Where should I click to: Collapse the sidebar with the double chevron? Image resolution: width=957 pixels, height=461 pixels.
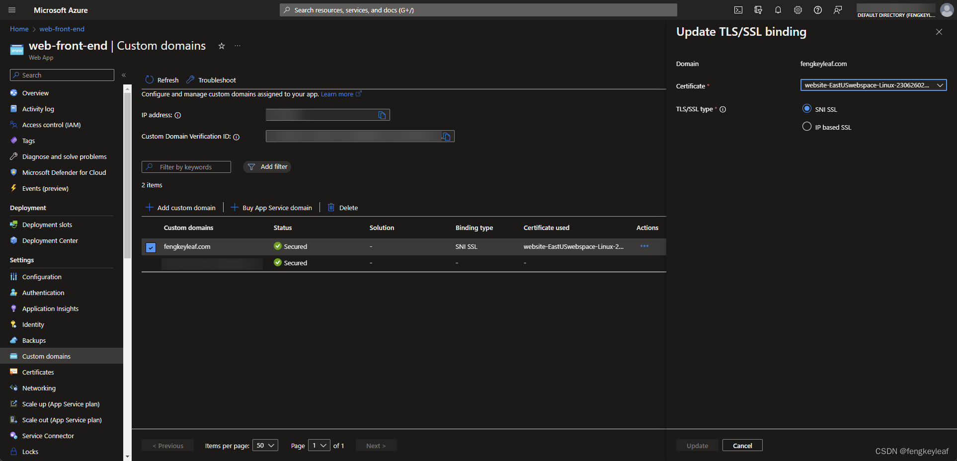[124, 75]
